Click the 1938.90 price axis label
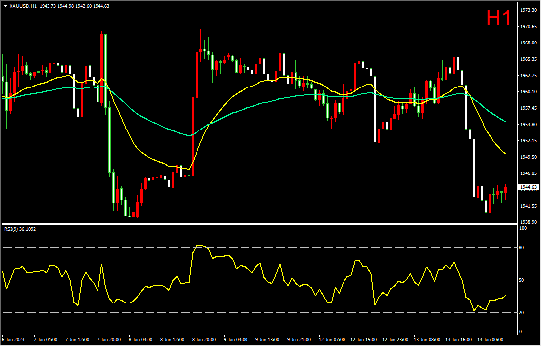This screenshot has height=346, width=541. (x=528, y=222)
